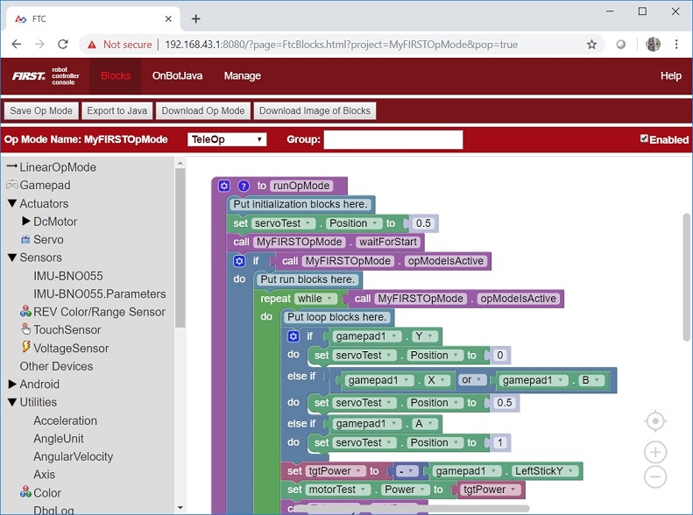Image resolution: width=693 pixels, height=515 pixels.
Task: Click the Export to Java button
Action: (117, 111)
